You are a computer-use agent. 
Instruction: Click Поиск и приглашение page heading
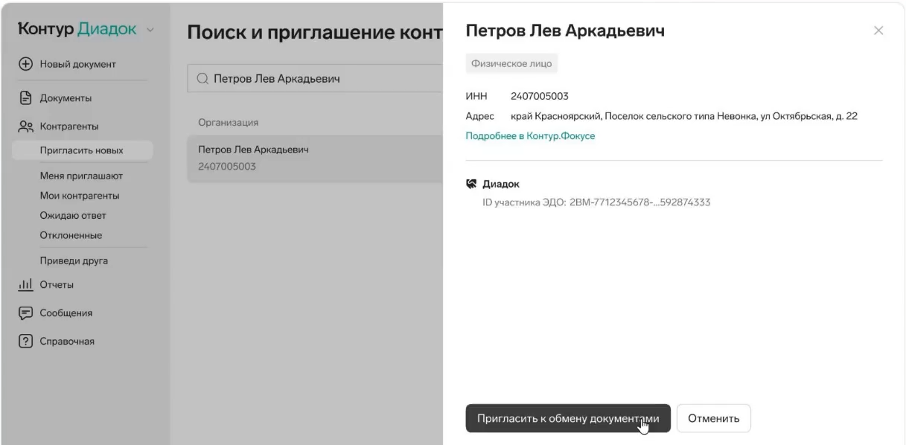(314, 31)
